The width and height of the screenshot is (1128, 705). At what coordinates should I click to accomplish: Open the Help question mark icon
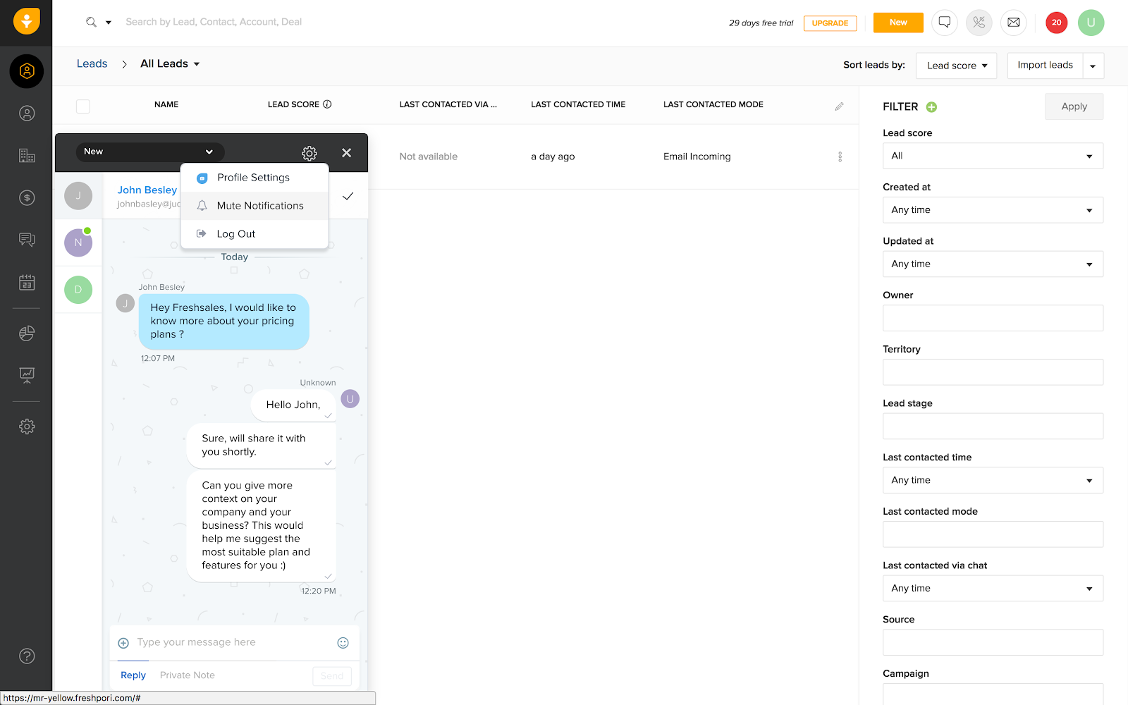pos(27,656)
